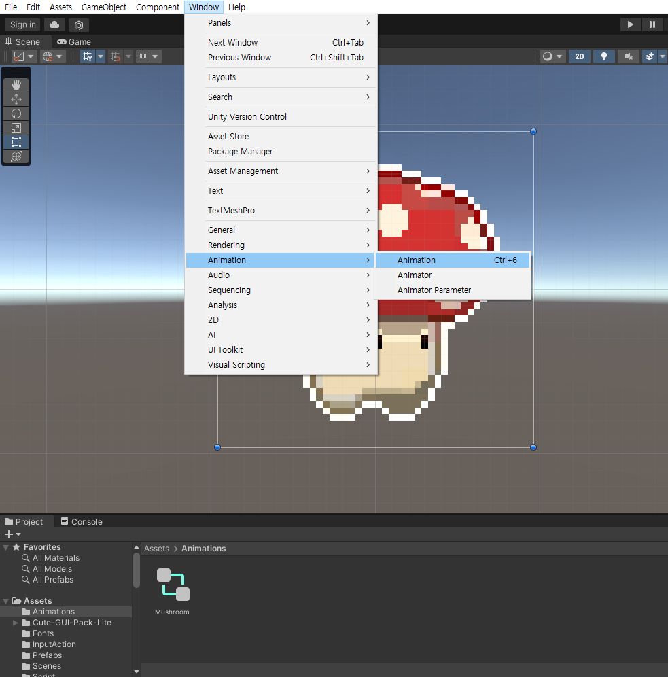Viewport: 668px width, 677px height.
Task: Select the Animations folder in tree
Action: tap(66, 612)
